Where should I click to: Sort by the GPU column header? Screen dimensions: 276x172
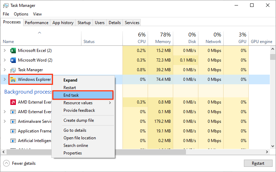coord(236,38)
